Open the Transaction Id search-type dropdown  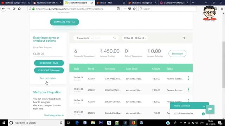pos(84,38)
